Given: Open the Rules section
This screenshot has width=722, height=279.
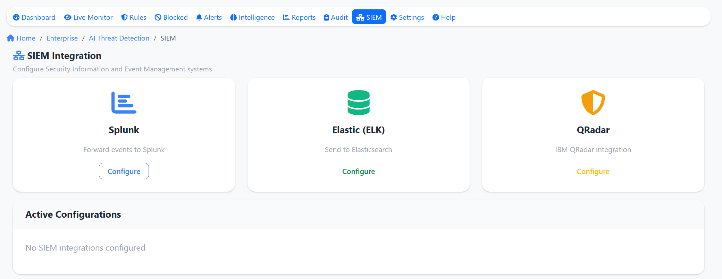Looking at the screenshot, I should pos(134,17).
